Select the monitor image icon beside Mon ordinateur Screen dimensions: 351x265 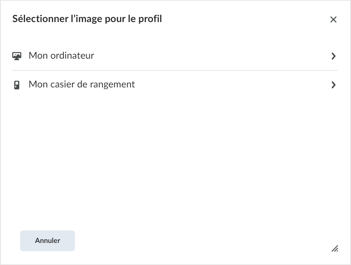[17, 56]
